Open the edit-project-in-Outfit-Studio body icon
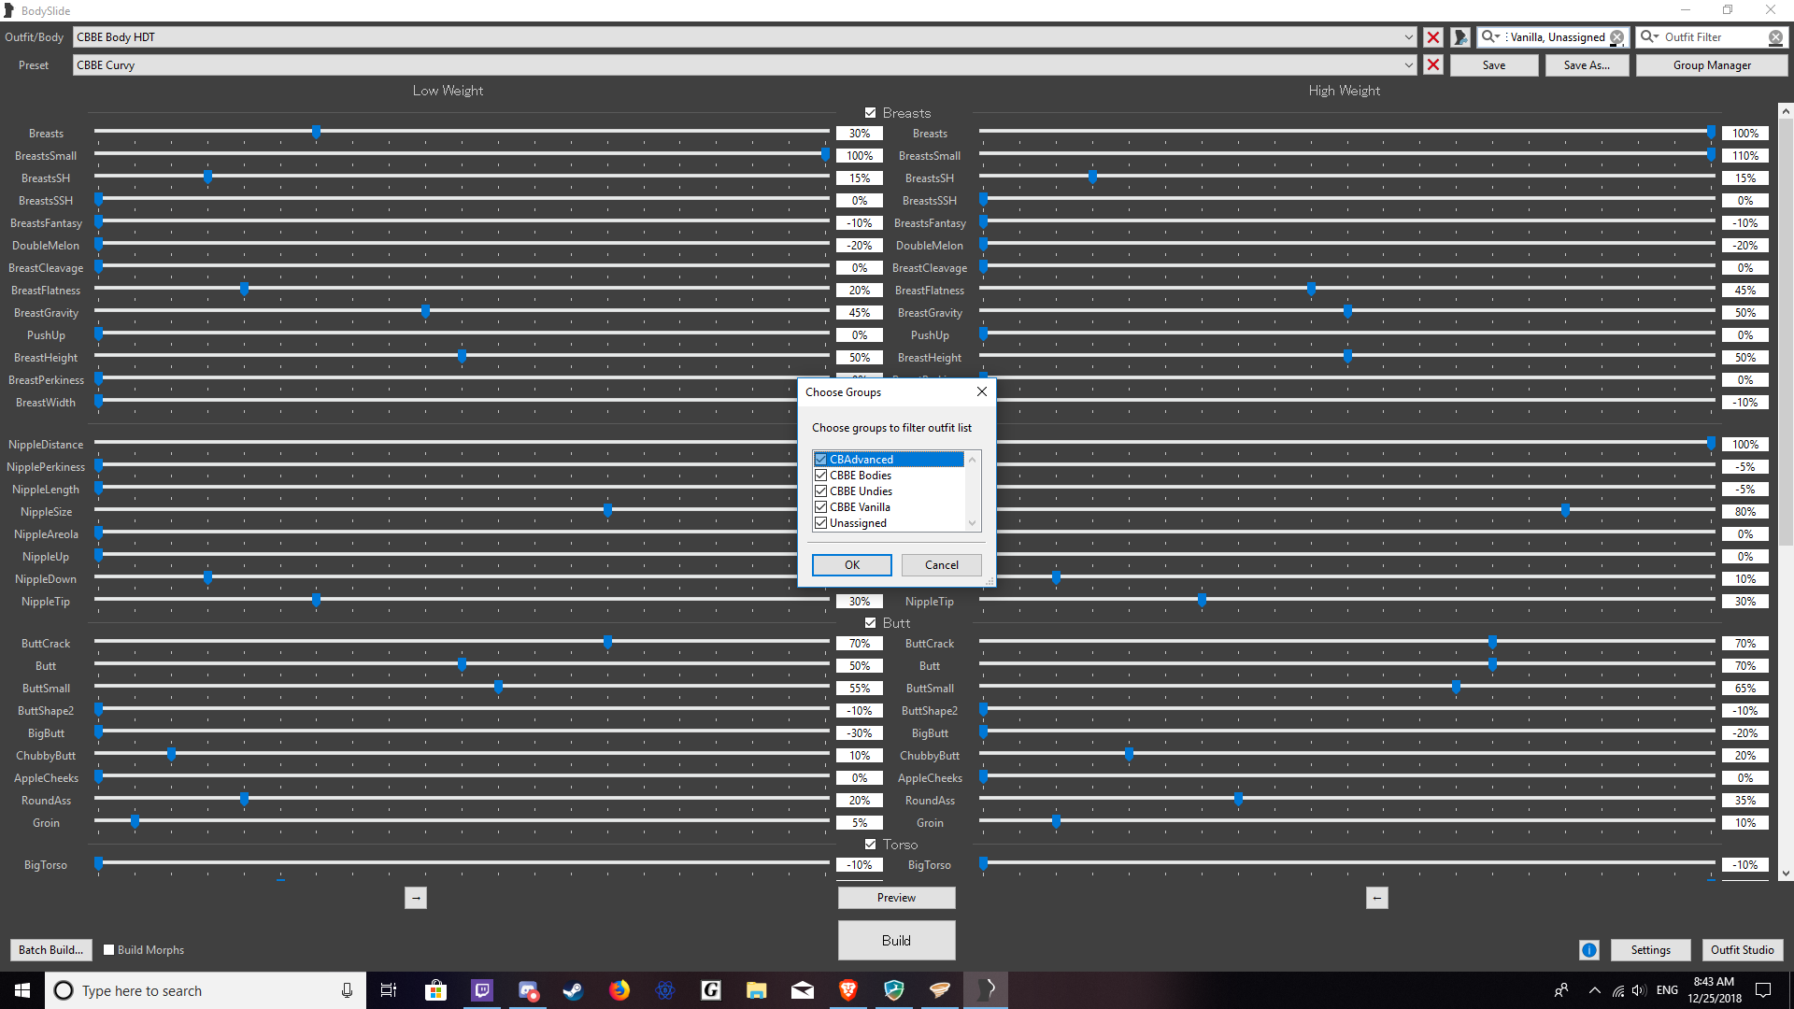Viewport: 1794px width, 1009px height. [1460, 37]
